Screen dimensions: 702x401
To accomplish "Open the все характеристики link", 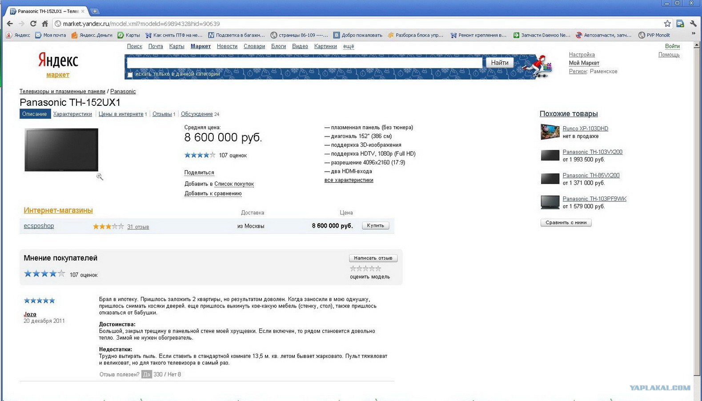I will (x=349, y=180).
